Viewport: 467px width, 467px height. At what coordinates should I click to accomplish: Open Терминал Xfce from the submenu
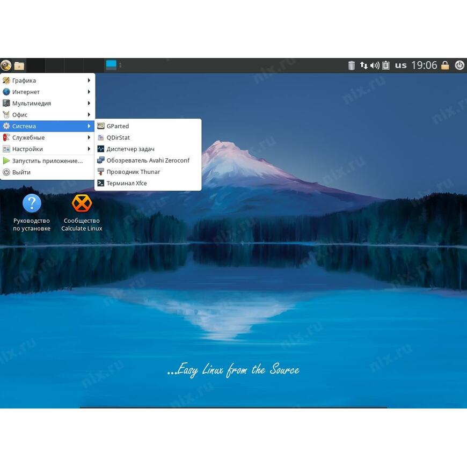126,183
